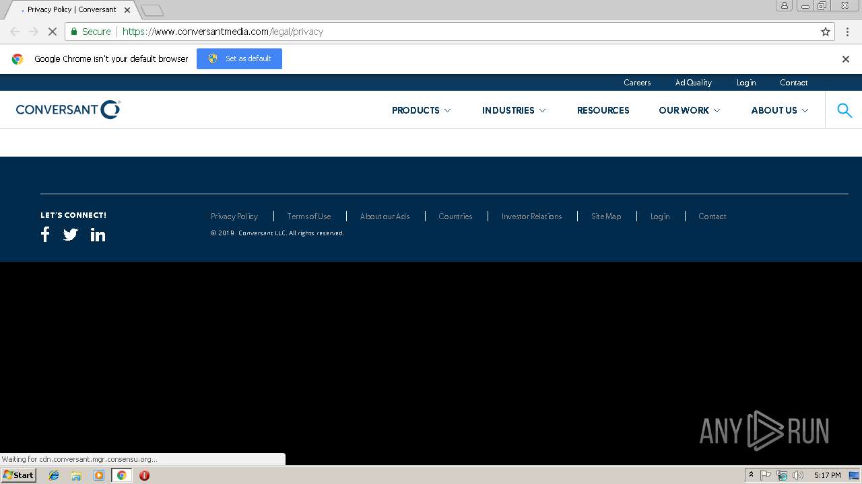Expand the About Us menu
This screenshot has width=862, height=484.
(x=780, y=110)
